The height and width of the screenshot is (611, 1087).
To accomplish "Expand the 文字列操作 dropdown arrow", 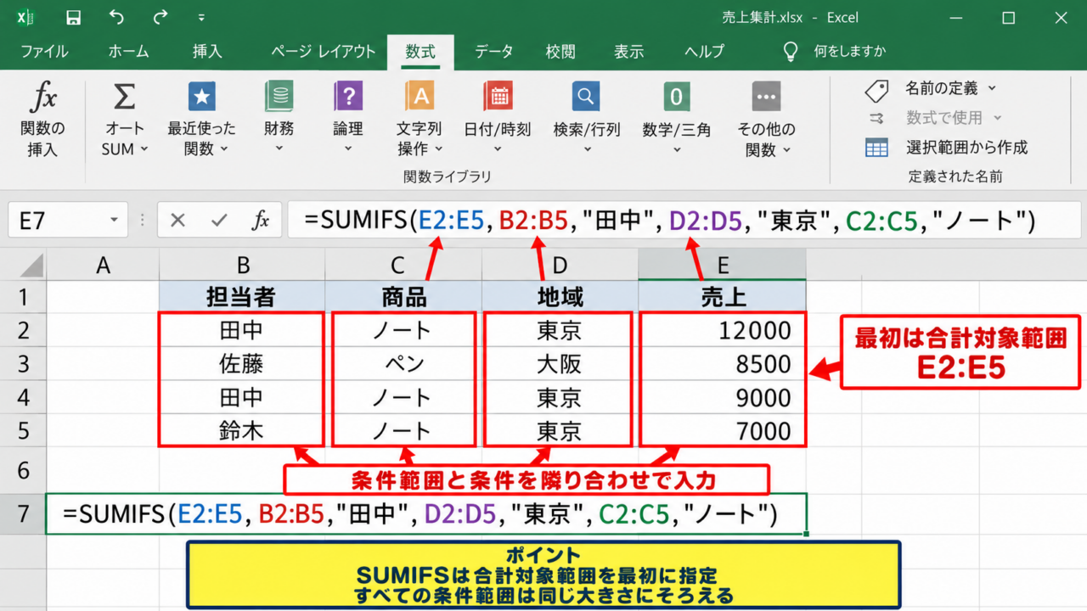I will 439,149.
